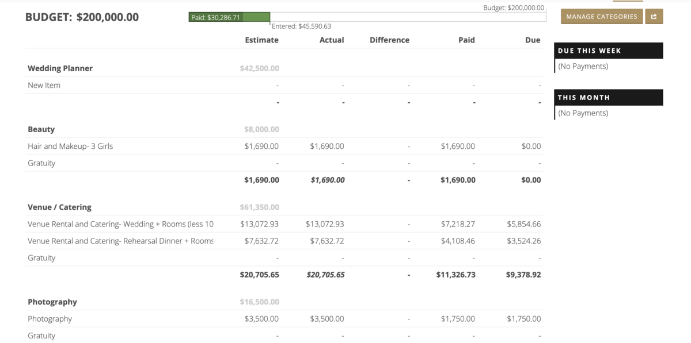Open the Beauty category heading
This screenshot has height=343, width=691.
pos(41,129)
